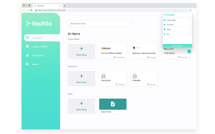Open the Primary Bitcoin Wallet card

[113, 51]
